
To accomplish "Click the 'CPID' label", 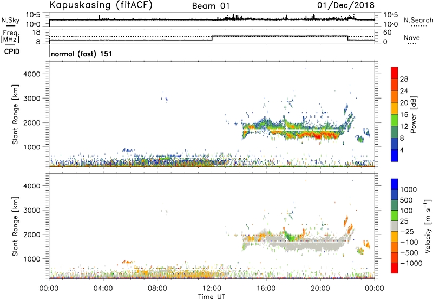I will (x=12, y=51).
